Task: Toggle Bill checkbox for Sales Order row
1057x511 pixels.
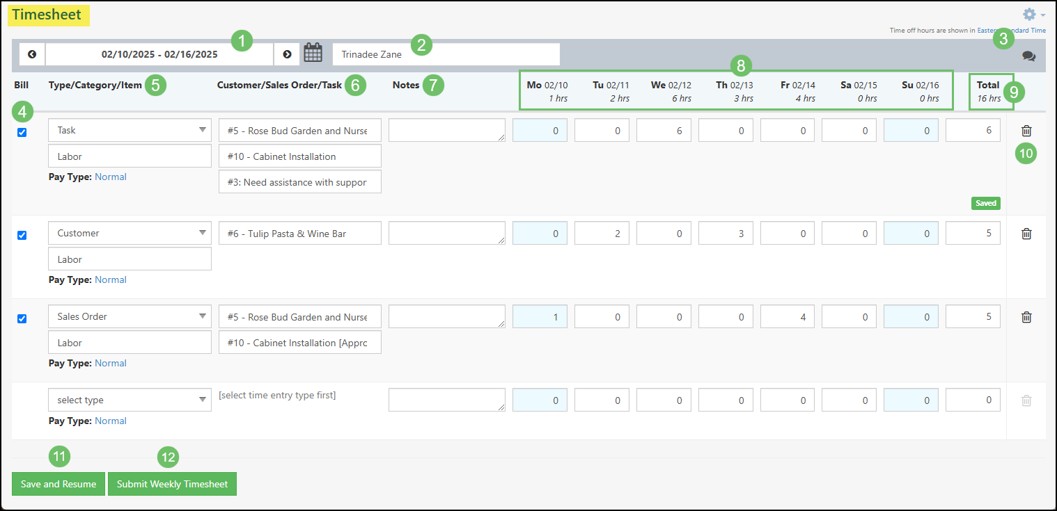Action: coord(22,318)
